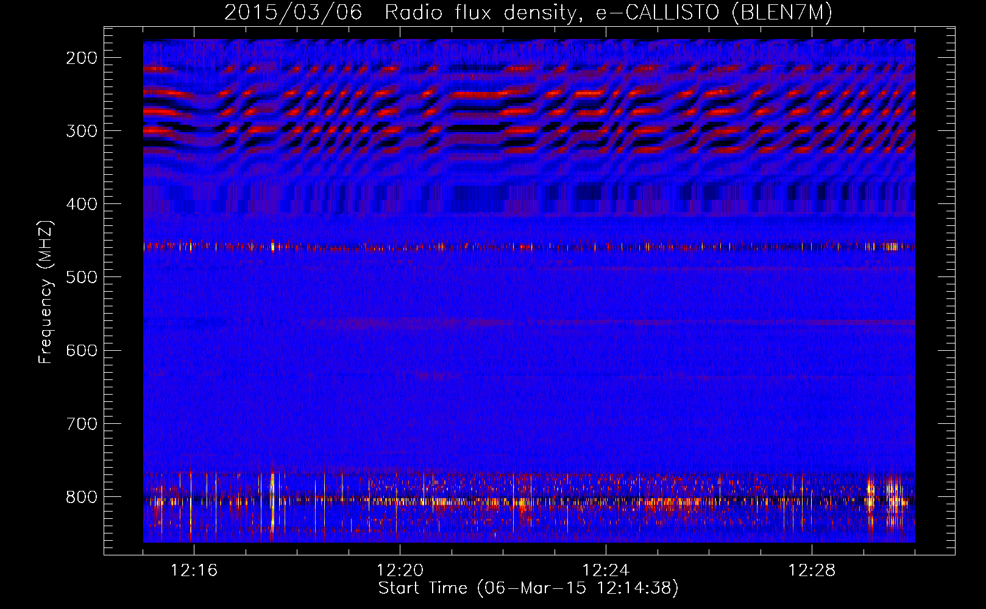Click the 700 frequency tick label
This screenshot has width=986, height=609.
[82, 424]
